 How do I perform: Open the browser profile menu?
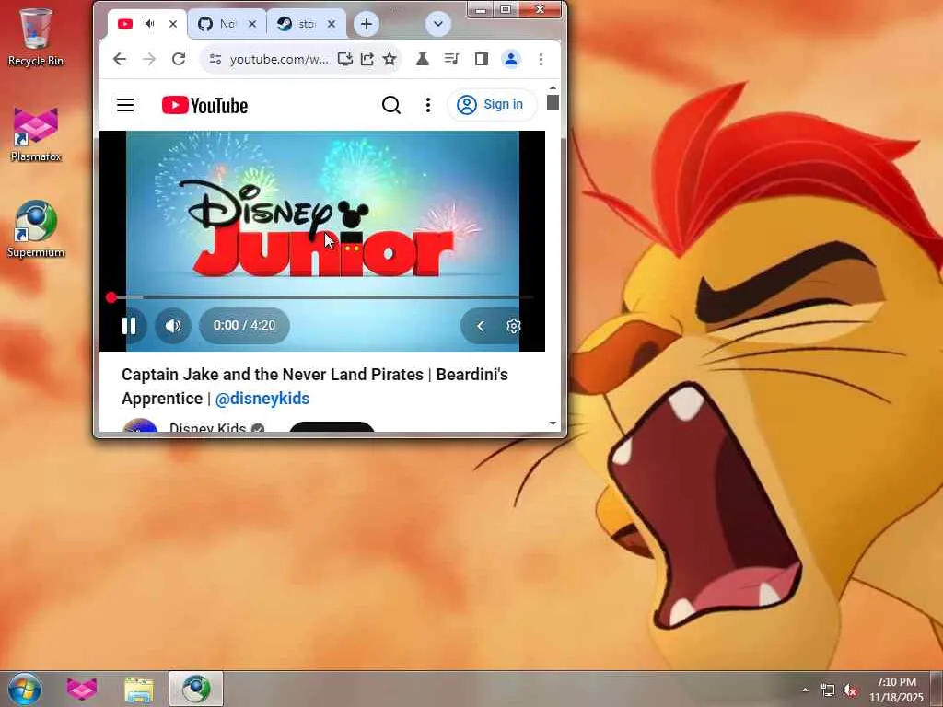pos(511,59)
